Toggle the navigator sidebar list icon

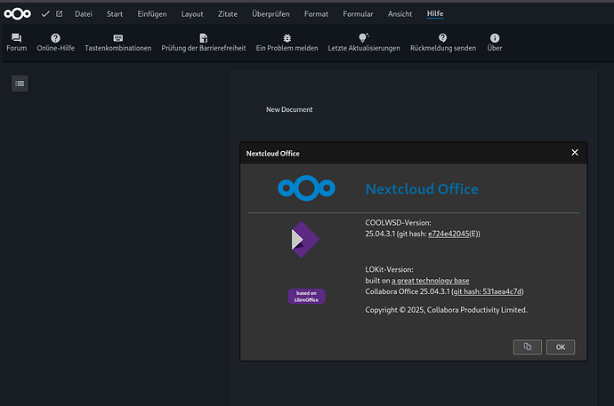tap(20, 84)
